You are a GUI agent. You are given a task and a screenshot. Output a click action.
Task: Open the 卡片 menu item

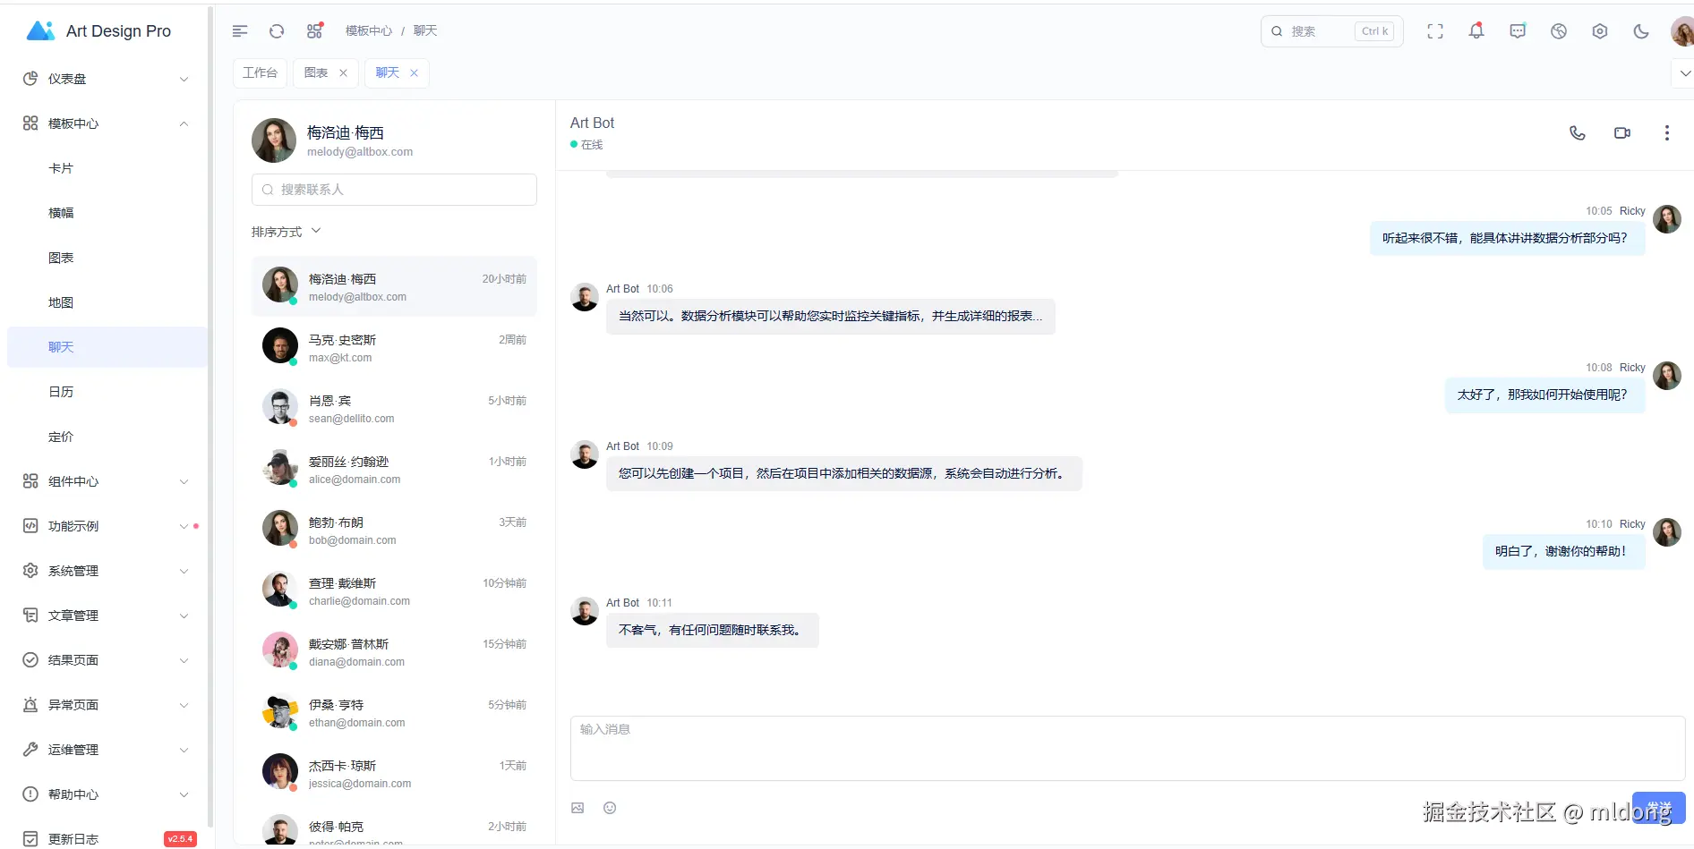(x=107, y=168)
